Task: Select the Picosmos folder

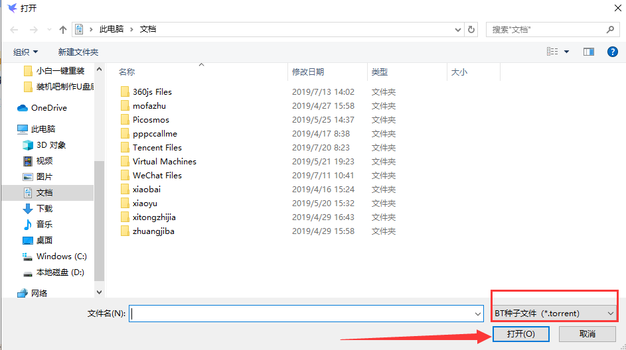Action: pos(151,120)
